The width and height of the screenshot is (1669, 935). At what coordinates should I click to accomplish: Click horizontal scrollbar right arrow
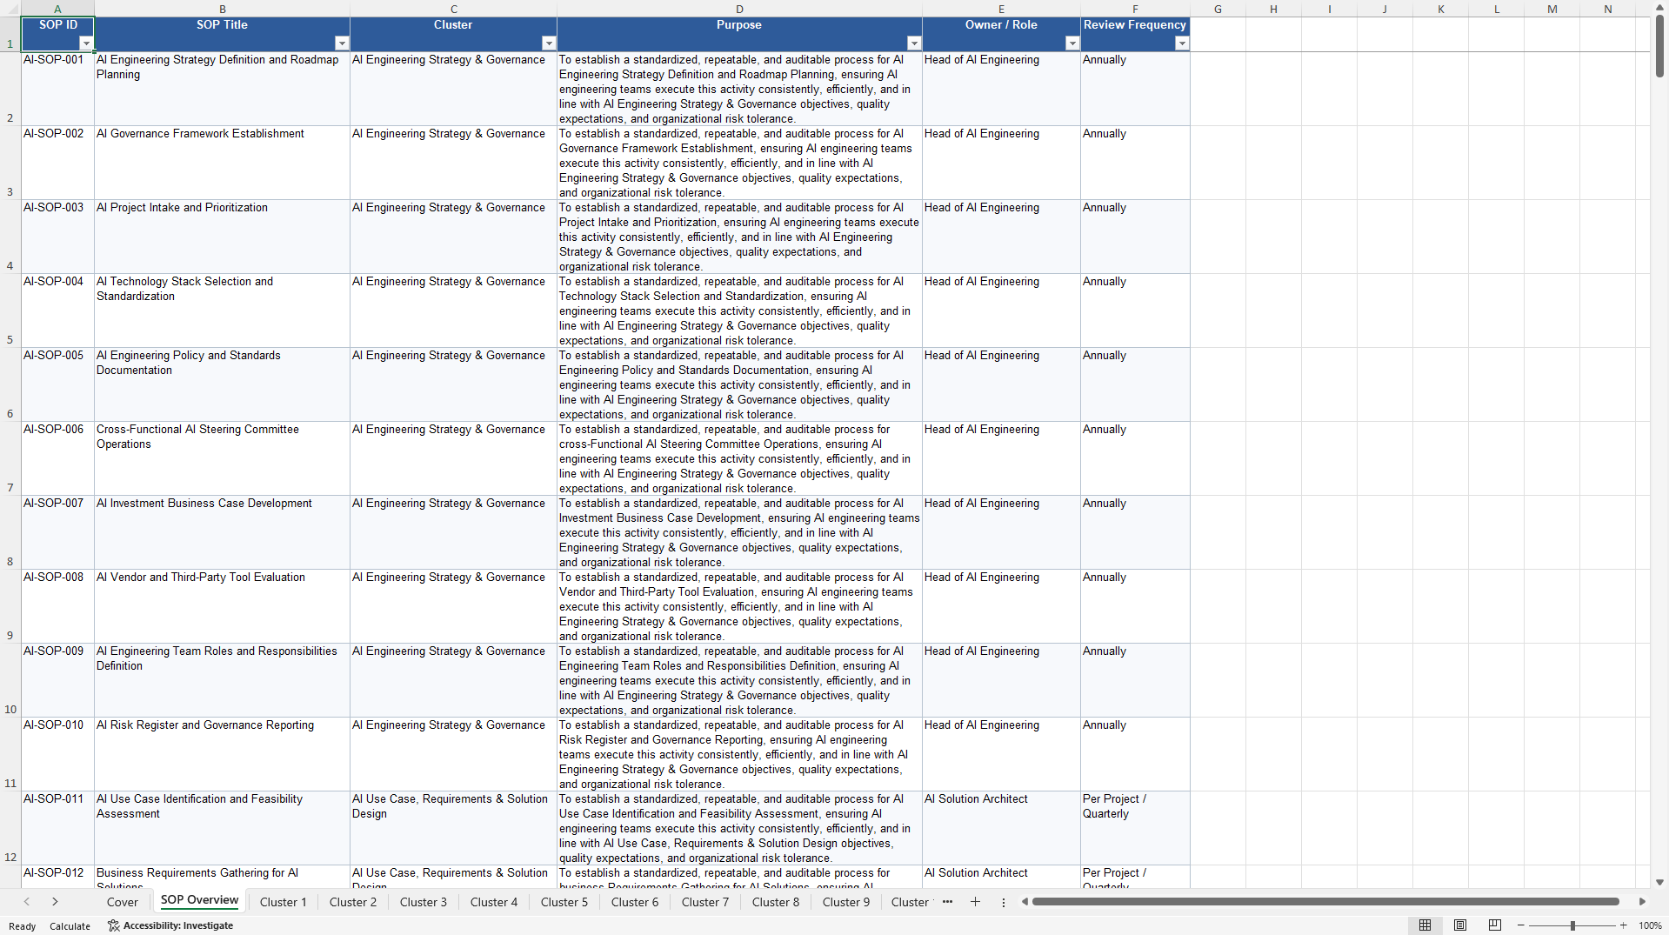tap(1641, 902)
